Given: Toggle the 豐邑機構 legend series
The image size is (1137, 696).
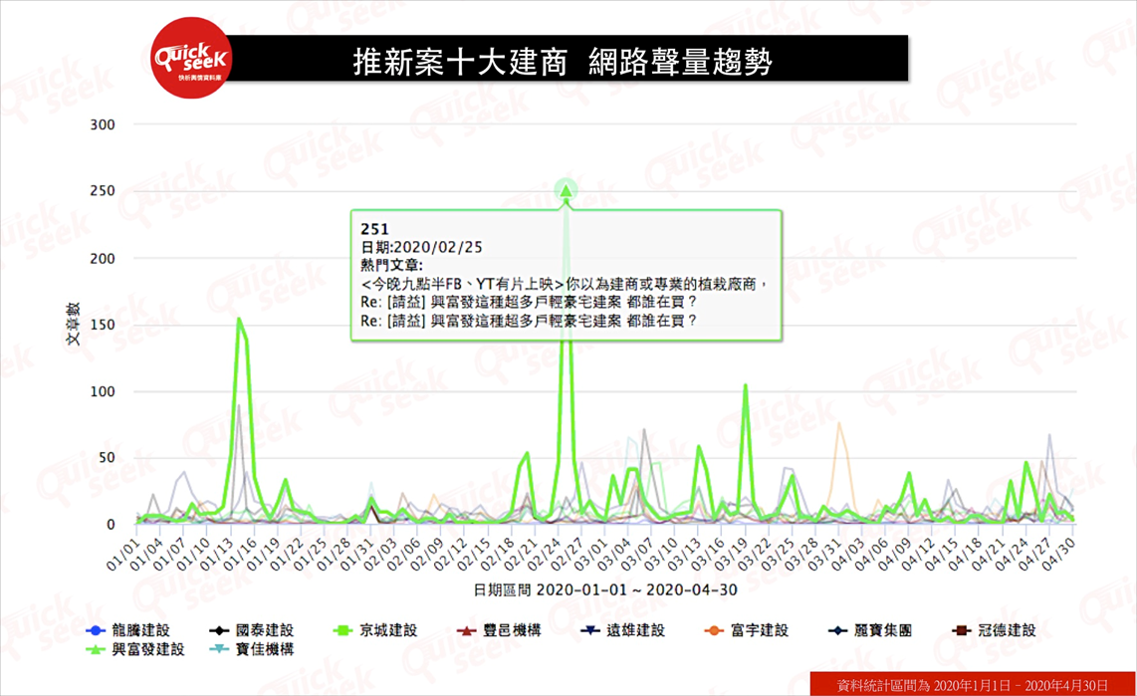Looking at the screenshot, I should (499, 630).
